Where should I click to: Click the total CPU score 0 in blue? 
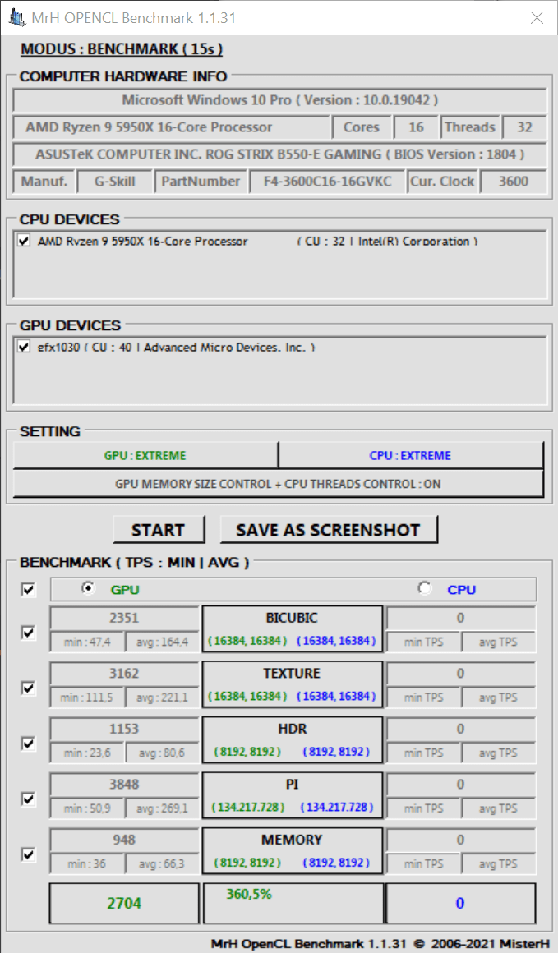click(x=460, y=904)
